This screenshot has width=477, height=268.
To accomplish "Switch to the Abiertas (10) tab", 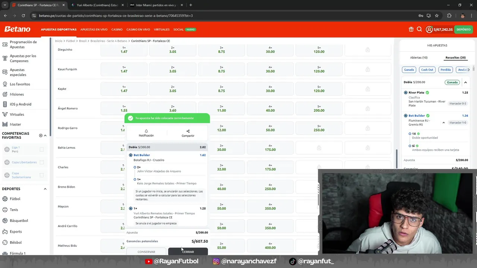I will (419, 58).
